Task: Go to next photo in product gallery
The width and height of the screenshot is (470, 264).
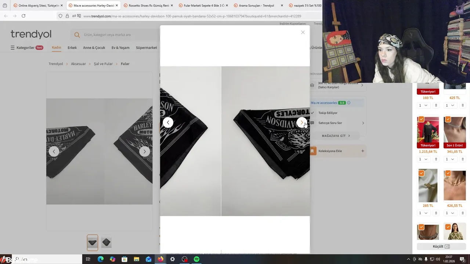Action: click(x=145, y=151)
